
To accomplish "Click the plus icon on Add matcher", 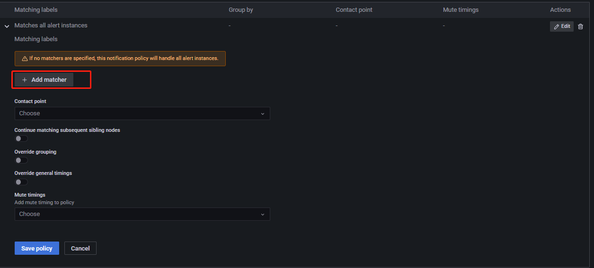I will pyautogui.click(x=25, y=80).
